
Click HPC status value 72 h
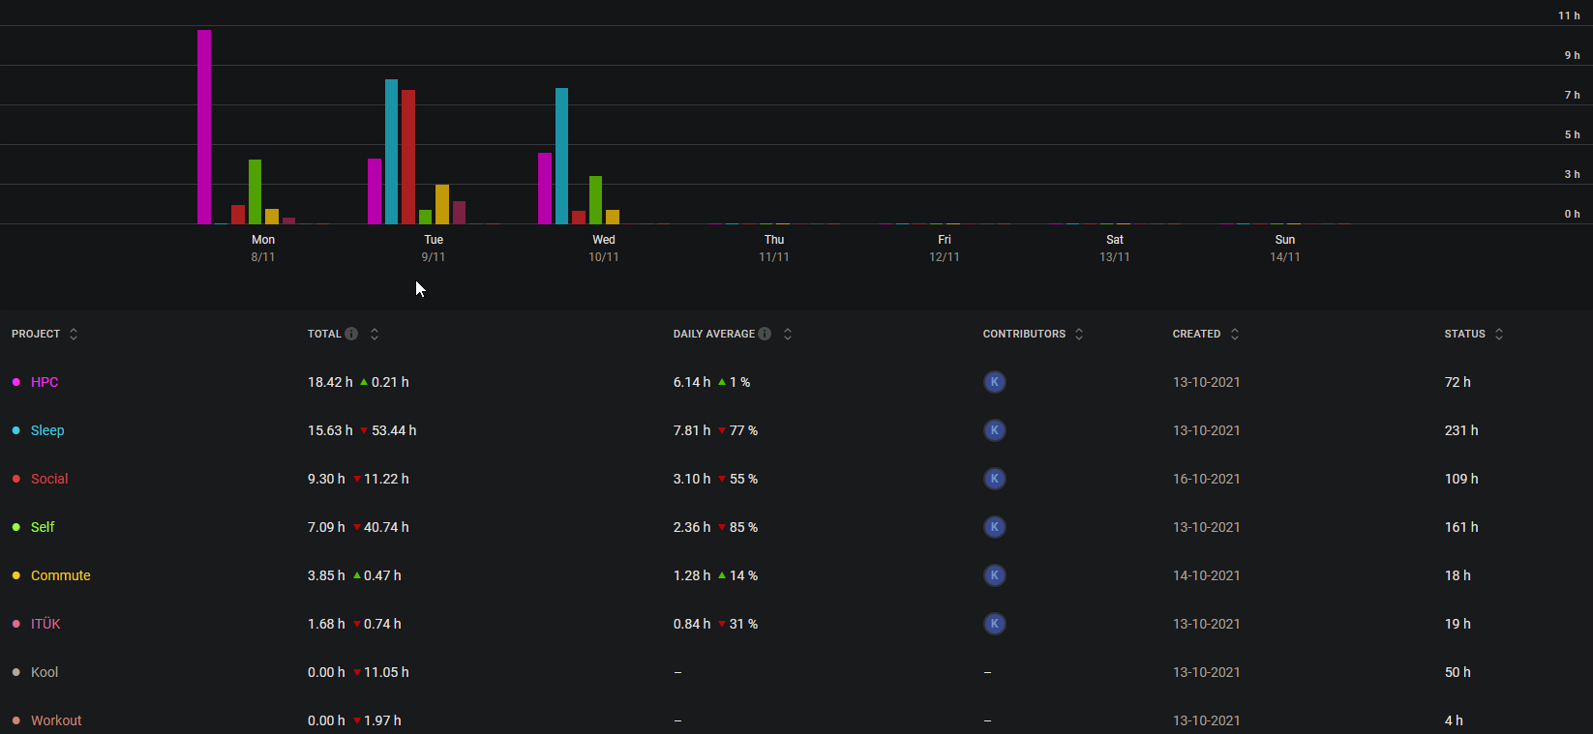pyautogui.click(x=1458, y=382)
